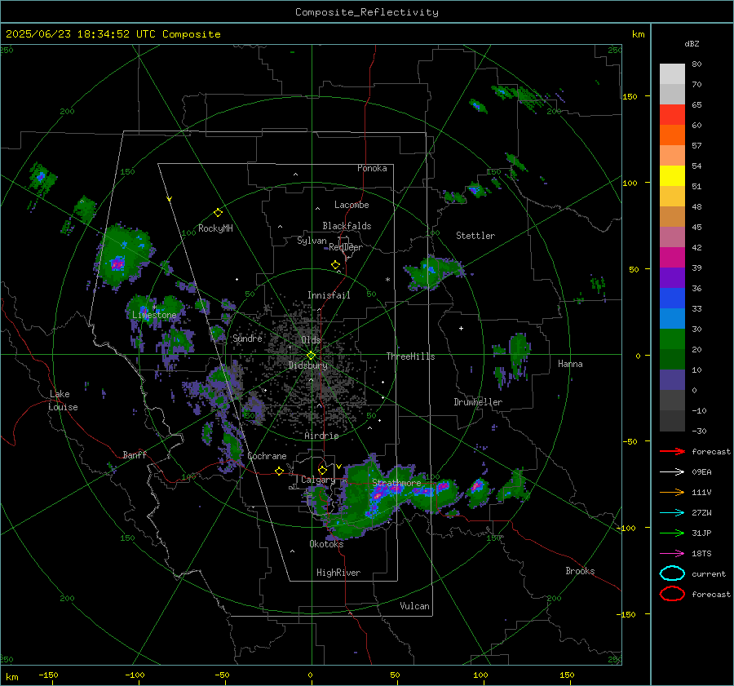Click the Sylvan label on map

click(312, 241)
